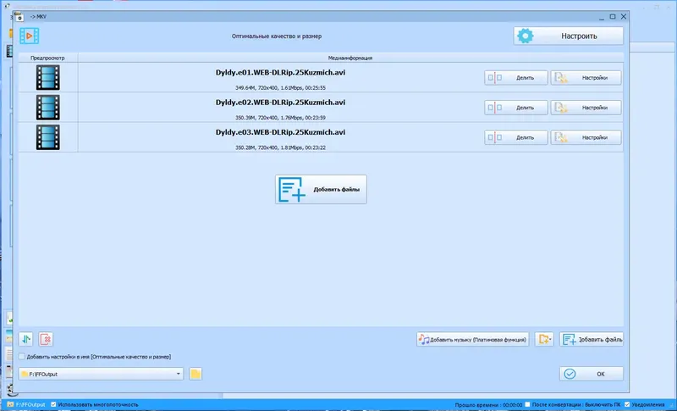
Task: Click media info text 350.39M, 720x400
Action: [x=280, y=118]
